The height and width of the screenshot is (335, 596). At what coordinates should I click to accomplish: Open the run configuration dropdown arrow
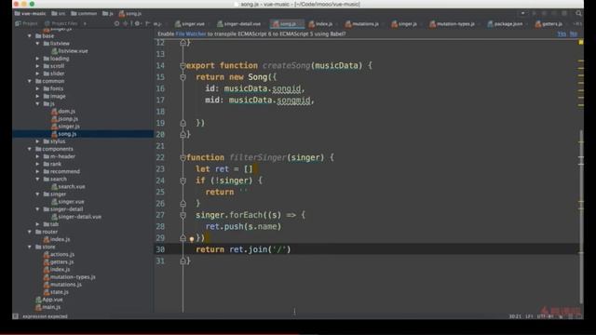(x=522, y=13)
